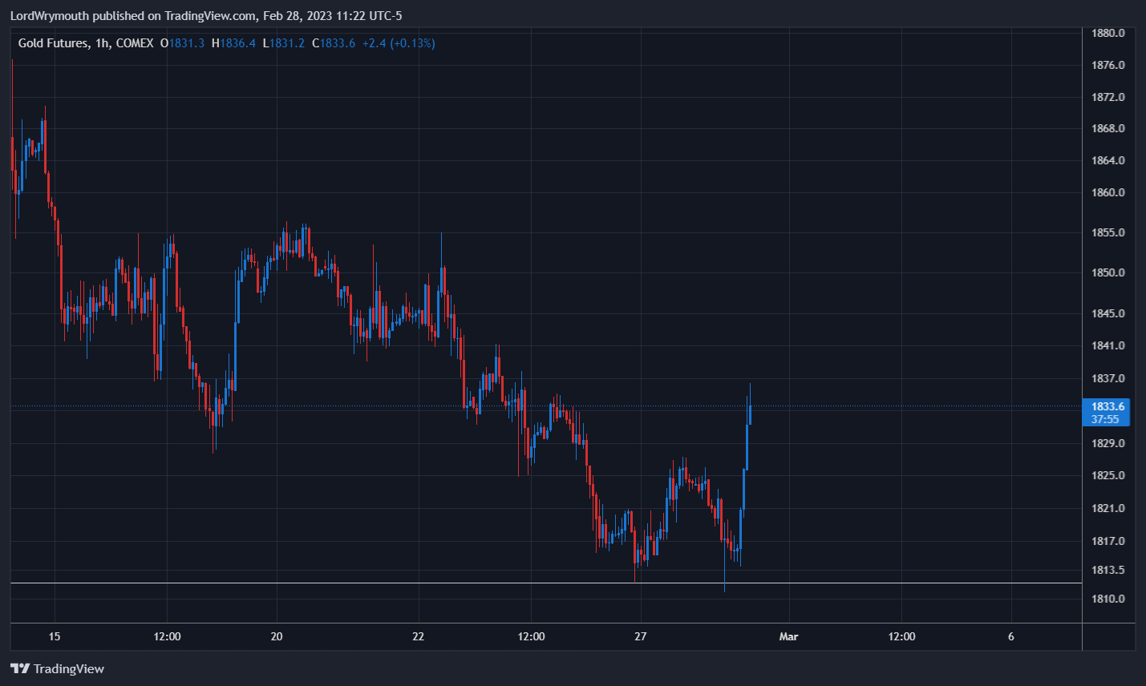Click the 1850.0 price axis label
The width and height of the screenshot is (1146, 686).
tap(1108, 272)
